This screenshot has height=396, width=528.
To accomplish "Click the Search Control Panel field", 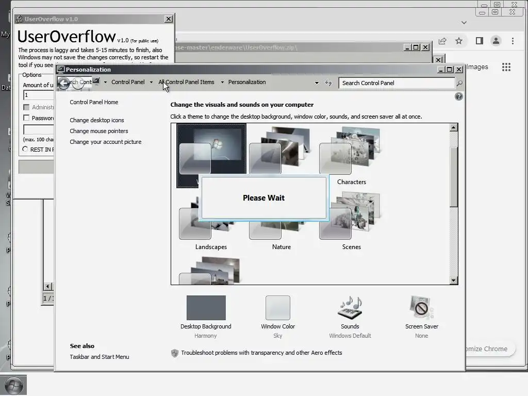I will (x=397, y=83).
